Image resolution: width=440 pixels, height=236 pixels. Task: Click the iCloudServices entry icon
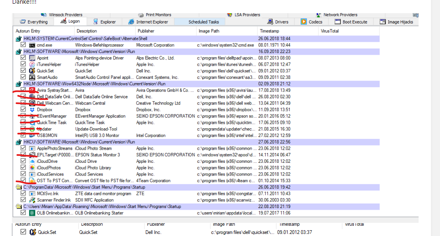coord(32,174)
